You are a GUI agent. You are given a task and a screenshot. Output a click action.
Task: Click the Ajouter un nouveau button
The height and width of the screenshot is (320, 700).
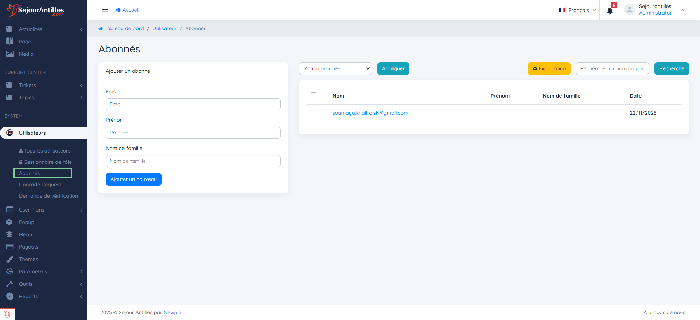(133, 179)
